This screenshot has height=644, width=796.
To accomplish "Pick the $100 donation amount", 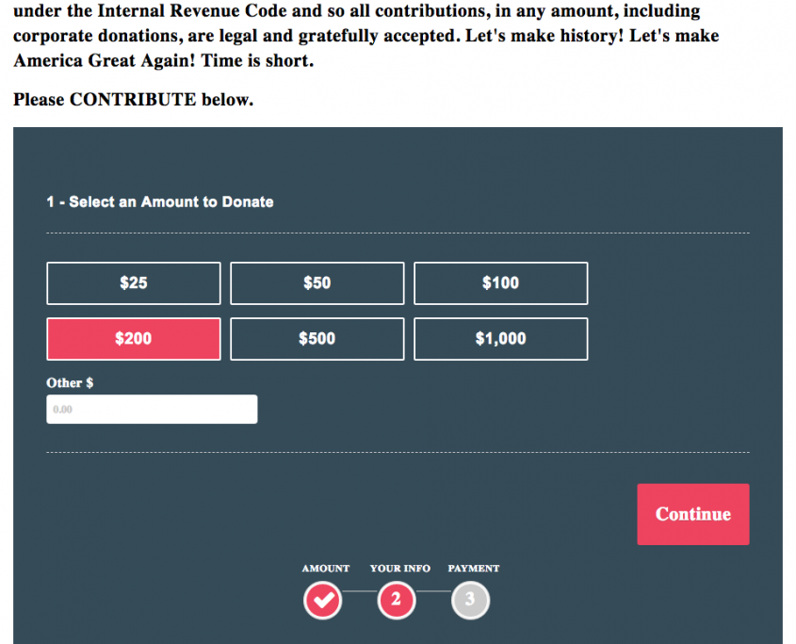I will (500, 282).
